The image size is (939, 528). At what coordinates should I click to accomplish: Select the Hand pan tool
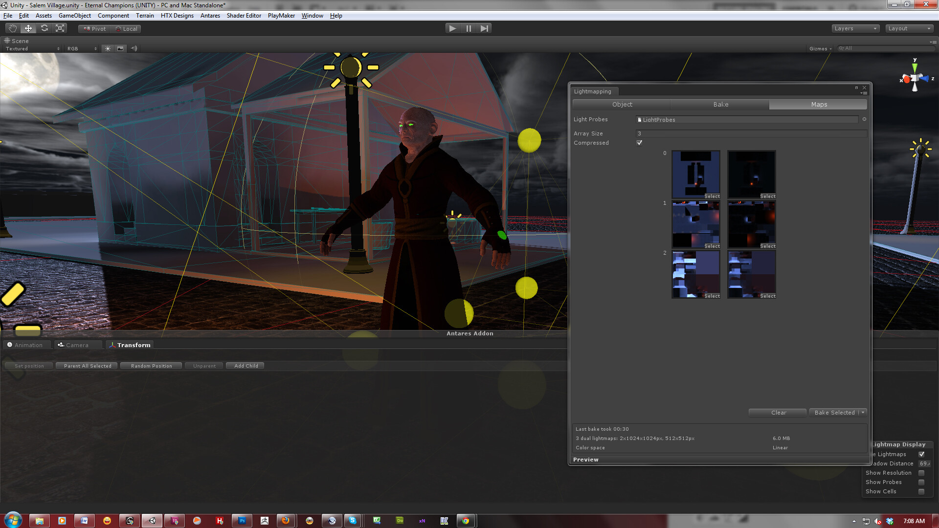[12, 28]
